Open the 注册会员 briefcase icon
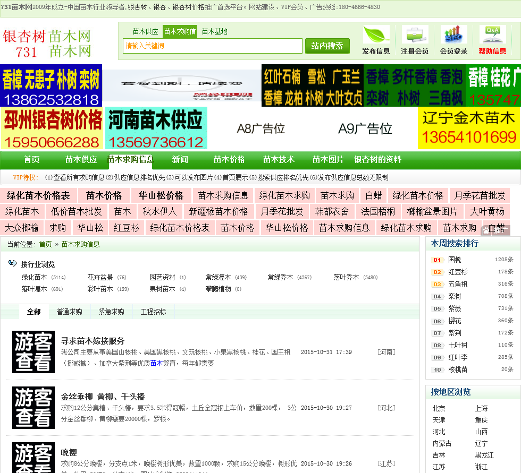This screenshot has width=521, height=473. pos(415,35)
